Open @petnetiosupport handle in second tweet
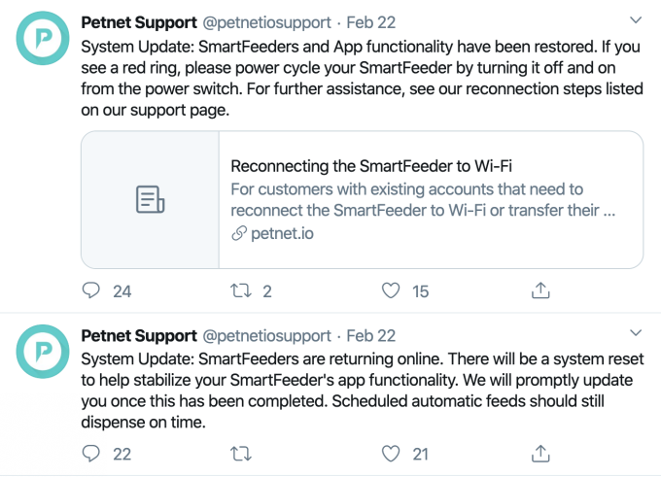661x477 pixels. pyautogui.click(x=265, y=335)
